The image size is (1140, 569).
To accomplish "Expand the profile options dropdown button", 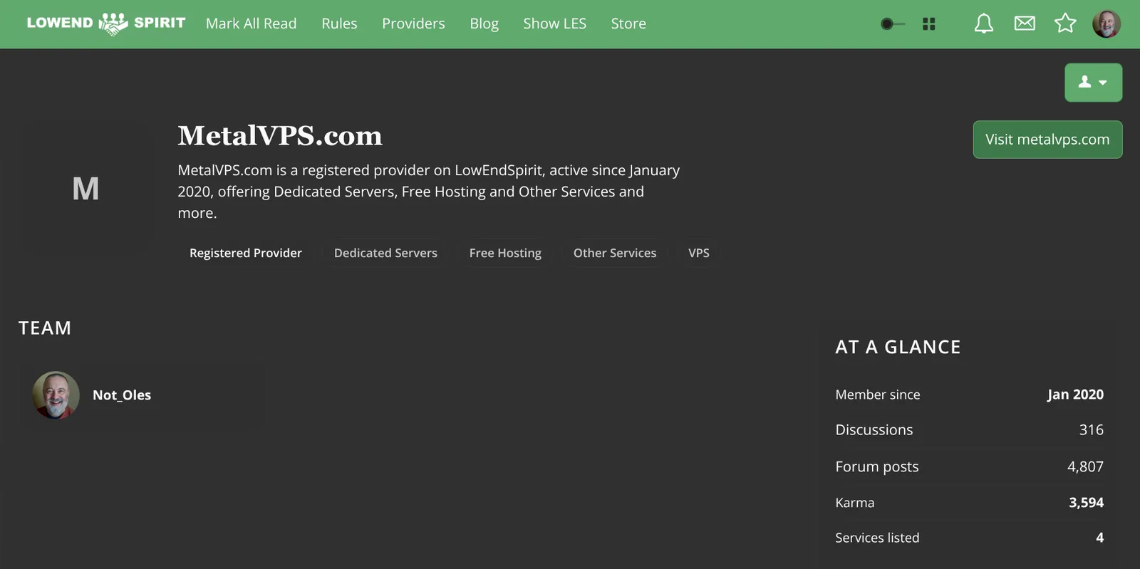I will point(1094,83).
